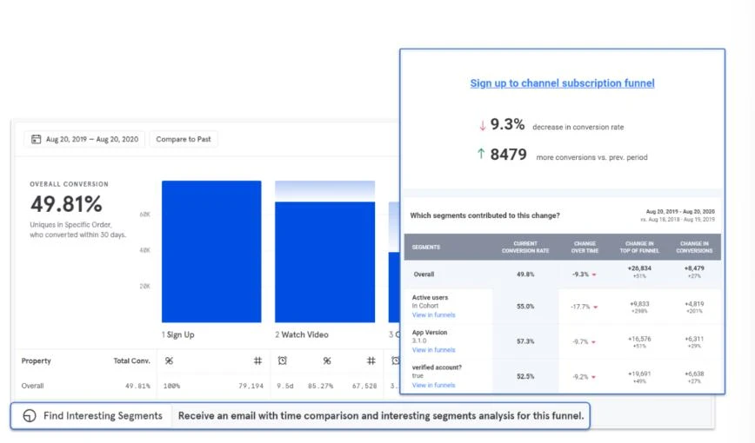
Task: Click the clock icon under Watch Video
Action: point(283,360)
